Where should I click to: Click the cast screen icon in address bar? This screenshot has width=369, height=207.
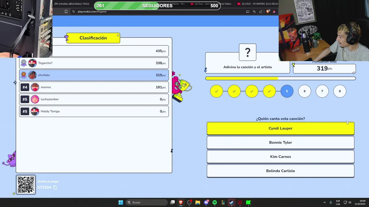click(248, 11)
